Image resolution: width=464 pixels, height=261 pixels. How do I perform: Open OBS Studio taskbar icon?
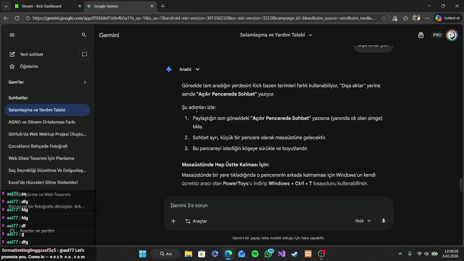tap(321, 254)
